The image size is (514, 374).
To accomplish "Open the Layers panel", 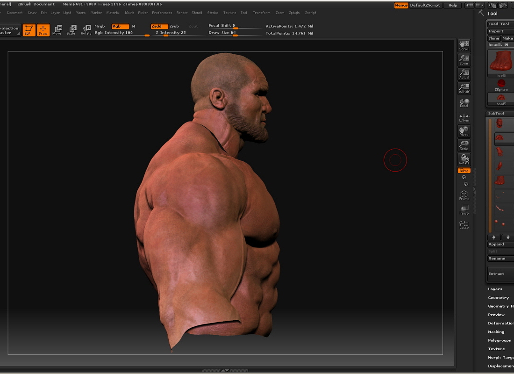I will coord(495,289).
